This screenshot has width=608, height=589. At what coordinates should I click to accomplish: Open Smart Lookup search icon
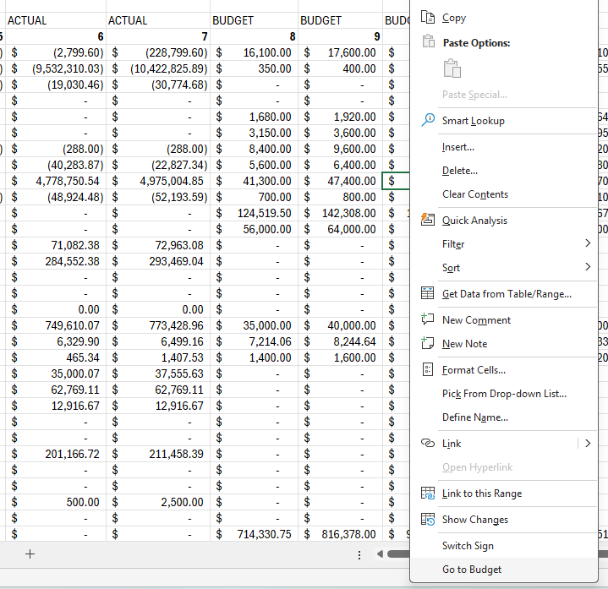coord(428,121)
